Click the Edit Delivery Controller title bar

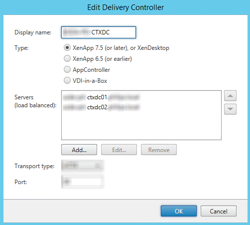click(x=125, y=7)
